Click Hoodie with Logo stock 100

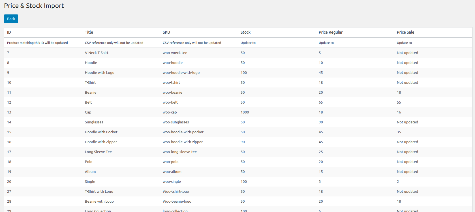tap(244, 72)
